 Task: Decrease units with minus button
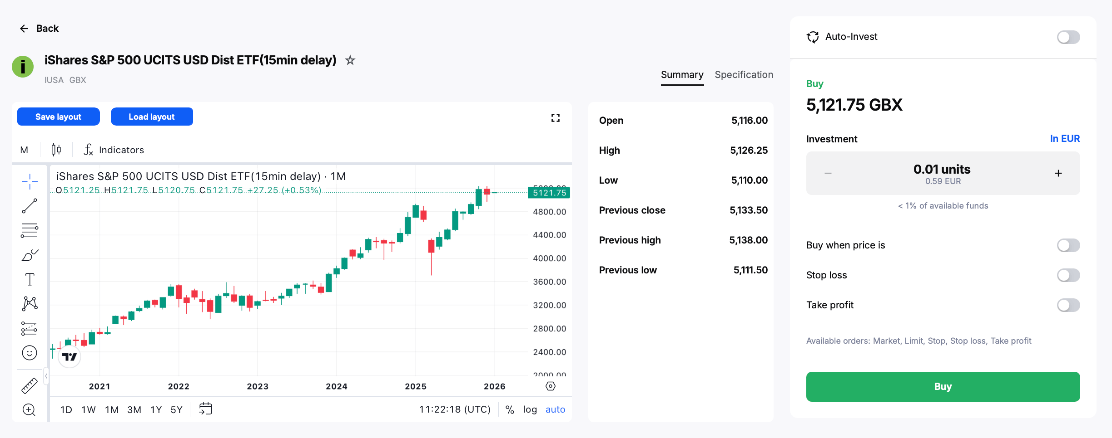tap(828, 173)
